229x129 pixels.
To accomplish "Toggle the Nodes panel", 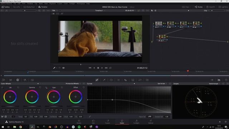I will click(199, 7).
